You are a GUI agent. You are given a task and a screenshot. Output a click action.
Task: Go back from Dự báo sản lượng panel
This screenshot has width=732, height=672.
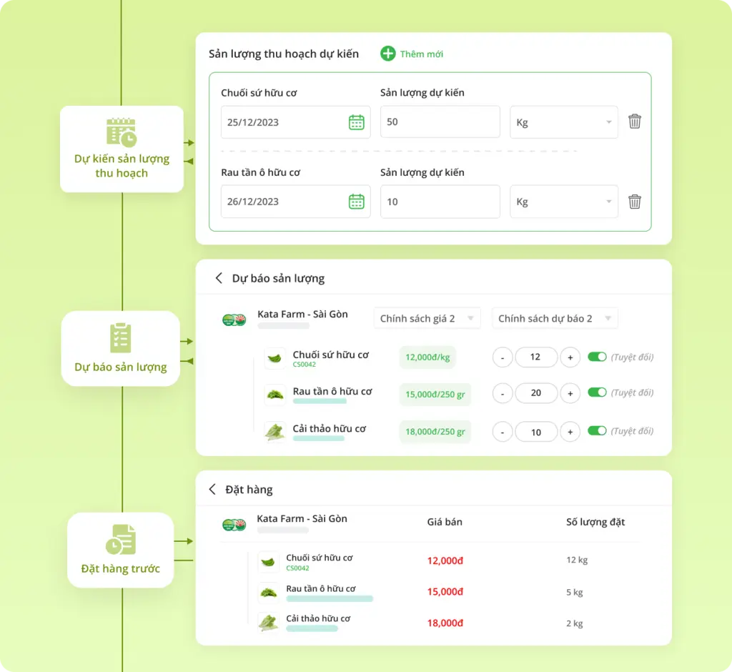(x=219, y=278)
